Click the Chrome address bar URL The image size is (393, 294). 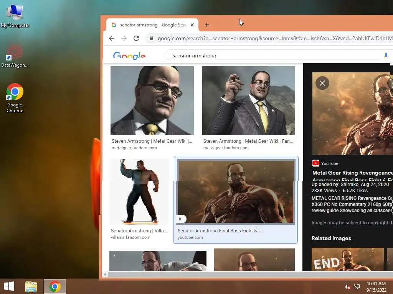click(x=275, y=38)
